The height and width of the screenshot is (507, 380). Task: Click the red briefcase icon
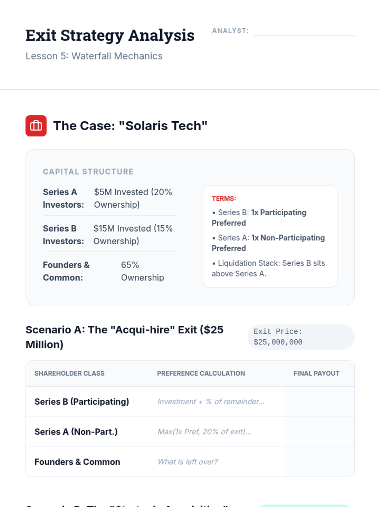36,126
